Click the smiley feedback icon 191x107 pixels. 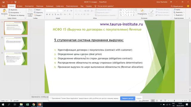(x=188, y=6)
